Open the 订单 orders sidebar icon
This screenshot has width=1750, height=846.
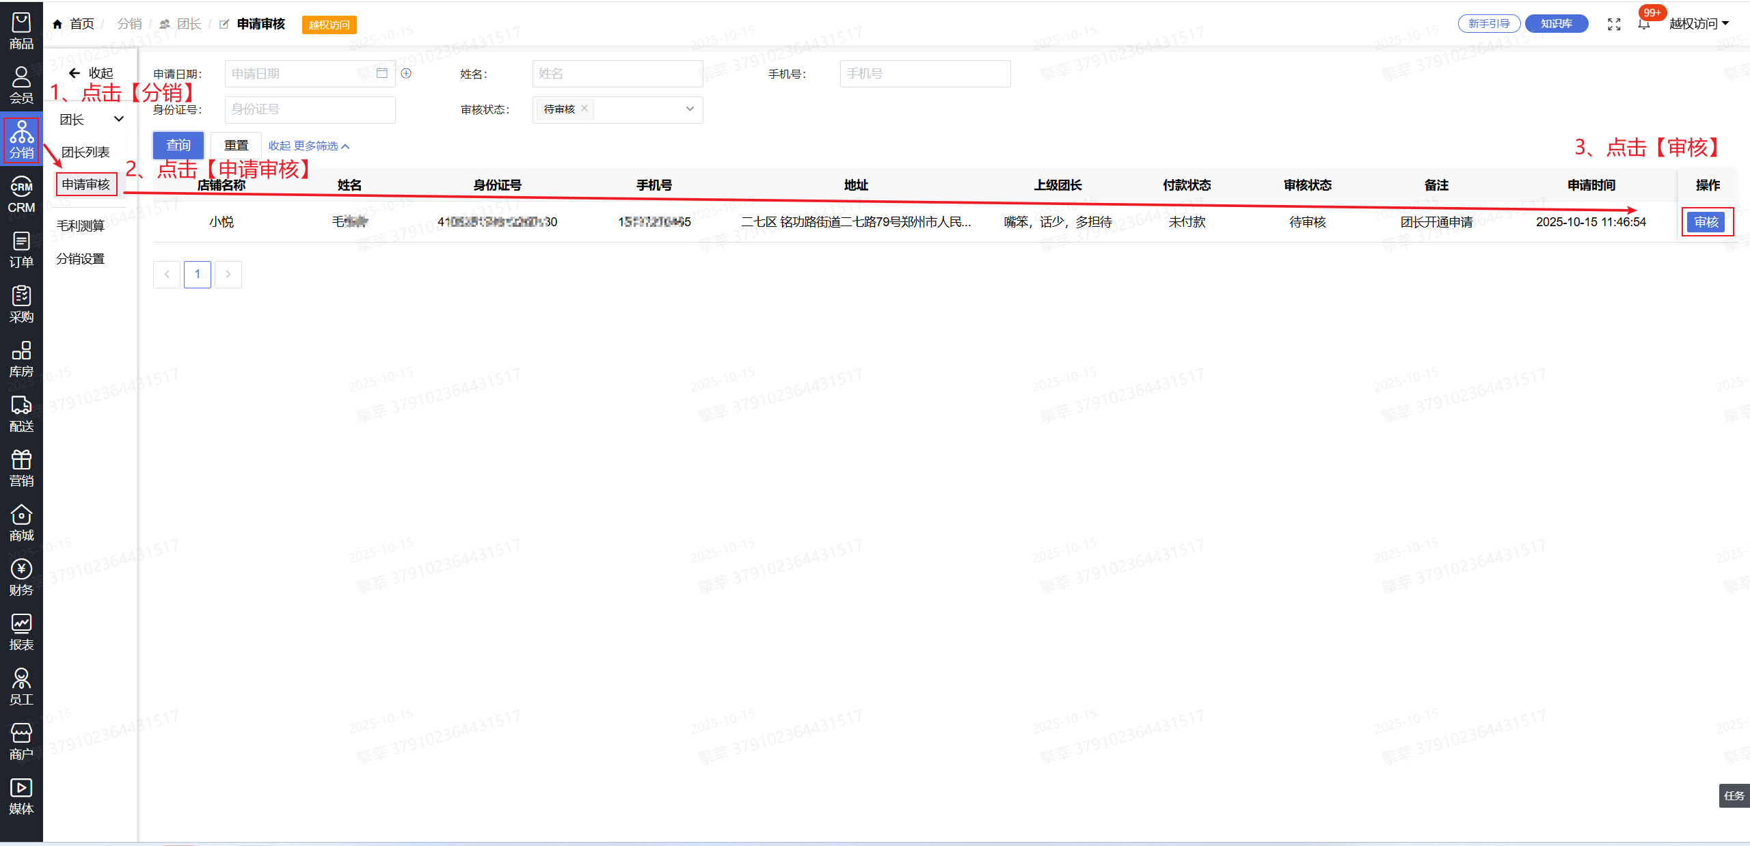pyautogui.click(x=21, y=249)
